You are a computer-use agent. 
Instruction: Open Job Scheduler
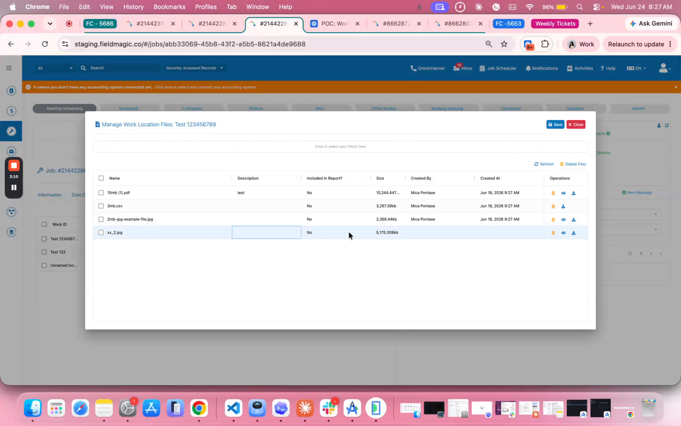tap(498, 68)
